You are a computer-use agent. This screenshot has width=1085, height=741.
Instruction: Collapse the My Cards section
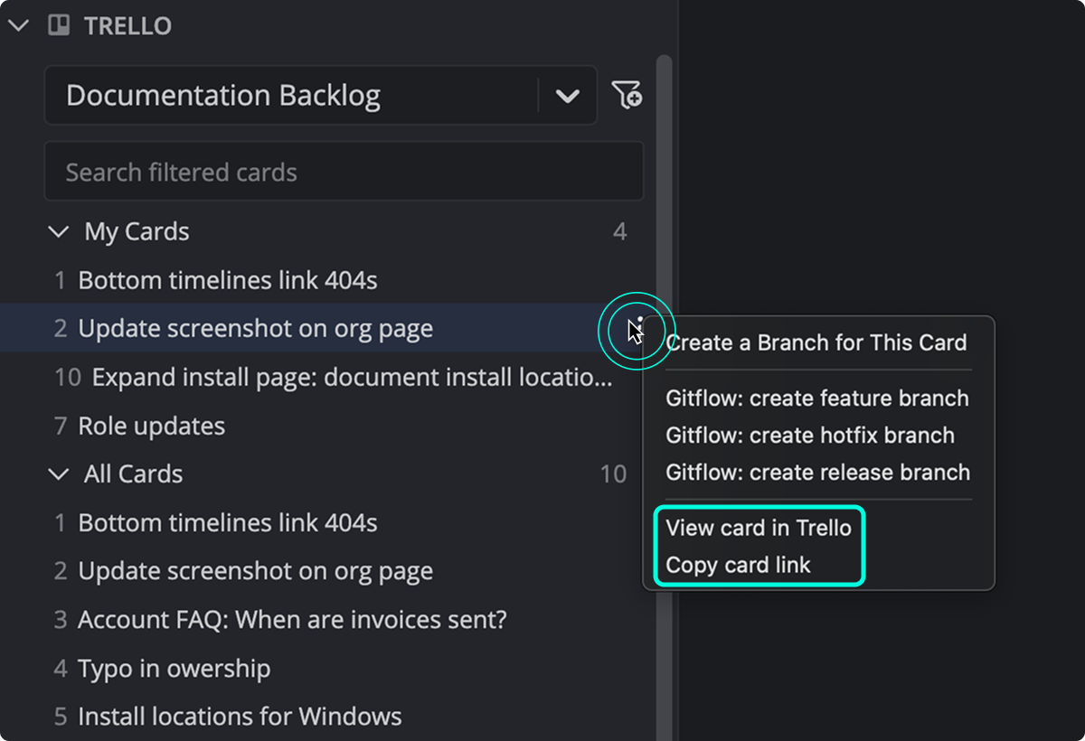coord(58,231)
